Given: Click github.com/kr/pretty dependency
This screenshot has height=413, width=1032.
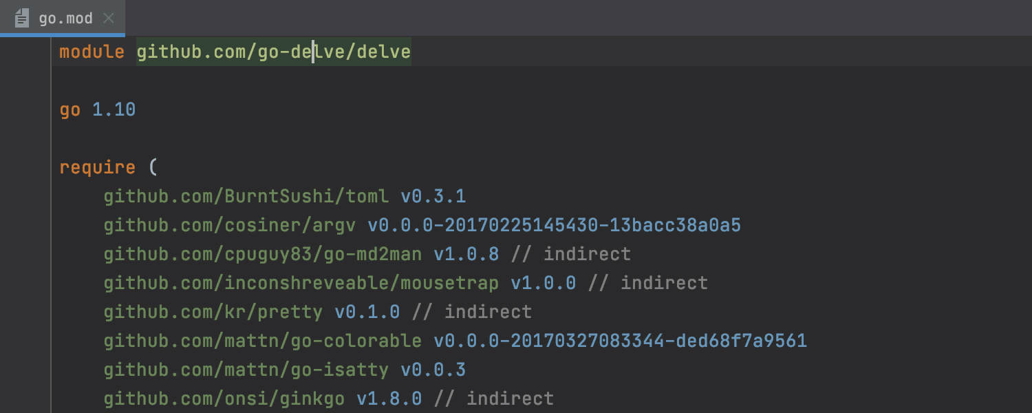Looking at the screenshot, I should (213, 312).
